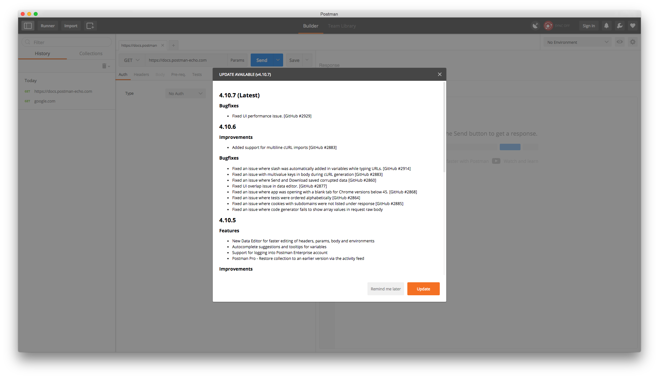
Task: Click the heart icon in header
Action: pos(633,26)
